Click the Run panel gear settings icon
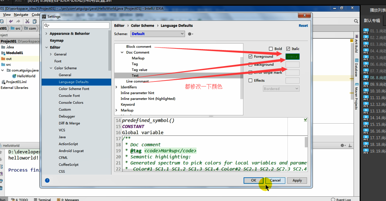The width and height of the screenshot is (386, 201). pos(343,146)
